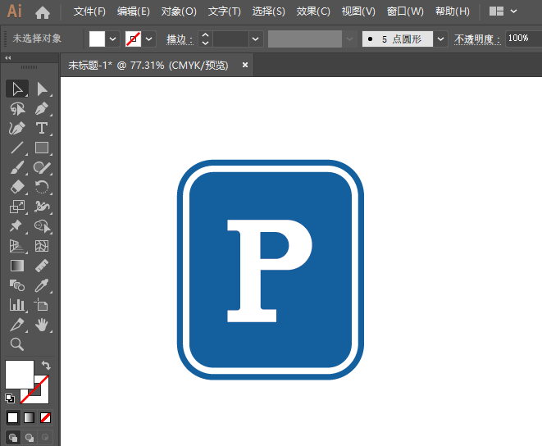
Task: Set paint mode to None
Action: (46, 418)
